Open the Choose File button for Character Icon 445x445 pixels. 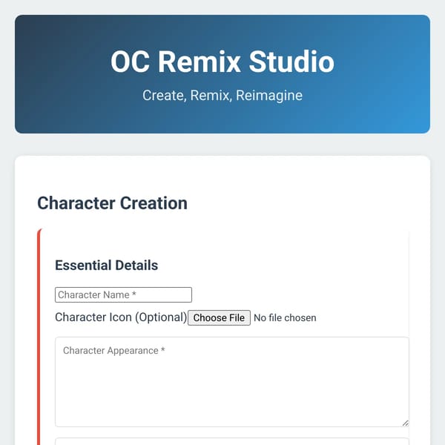click(x=219, y=317)
